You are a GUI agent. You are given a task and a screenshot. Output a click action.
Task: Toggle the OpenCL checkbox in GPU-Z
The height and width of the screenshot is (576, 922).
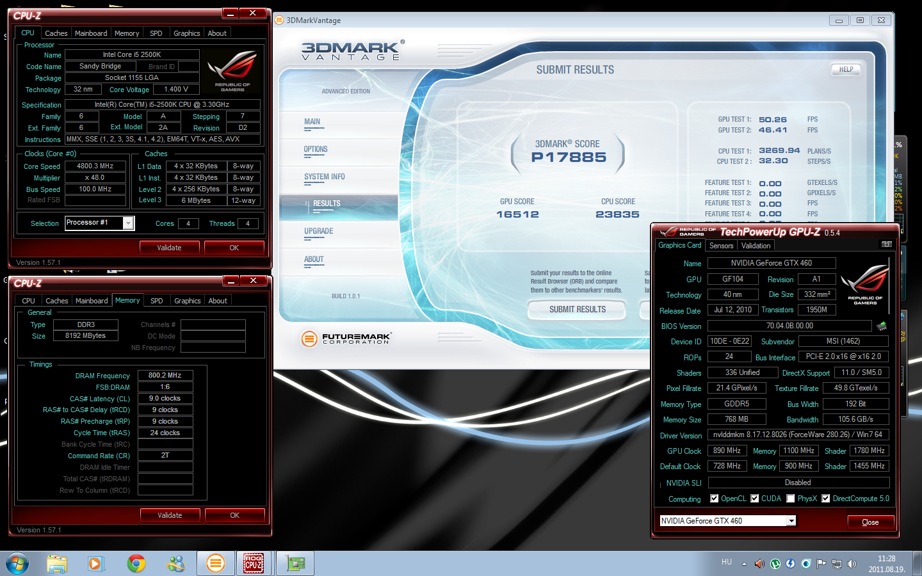coord(715,499)
